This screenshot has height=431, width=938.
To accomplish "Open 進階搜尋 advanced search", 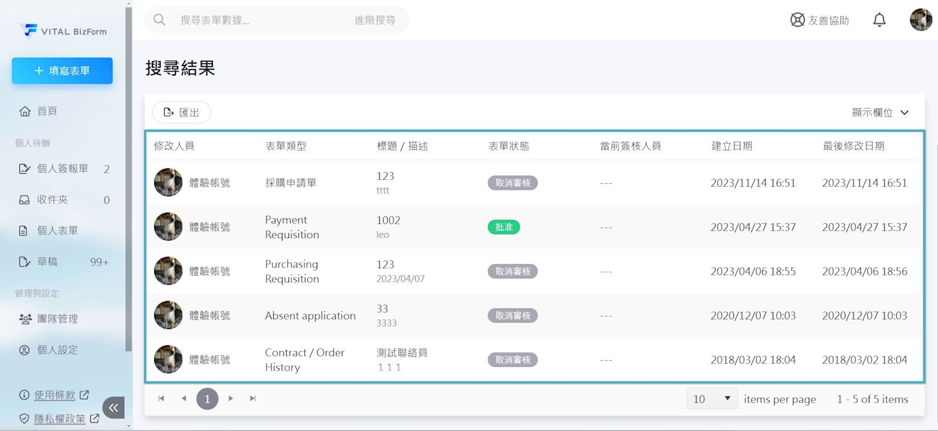I will point(375,20).
